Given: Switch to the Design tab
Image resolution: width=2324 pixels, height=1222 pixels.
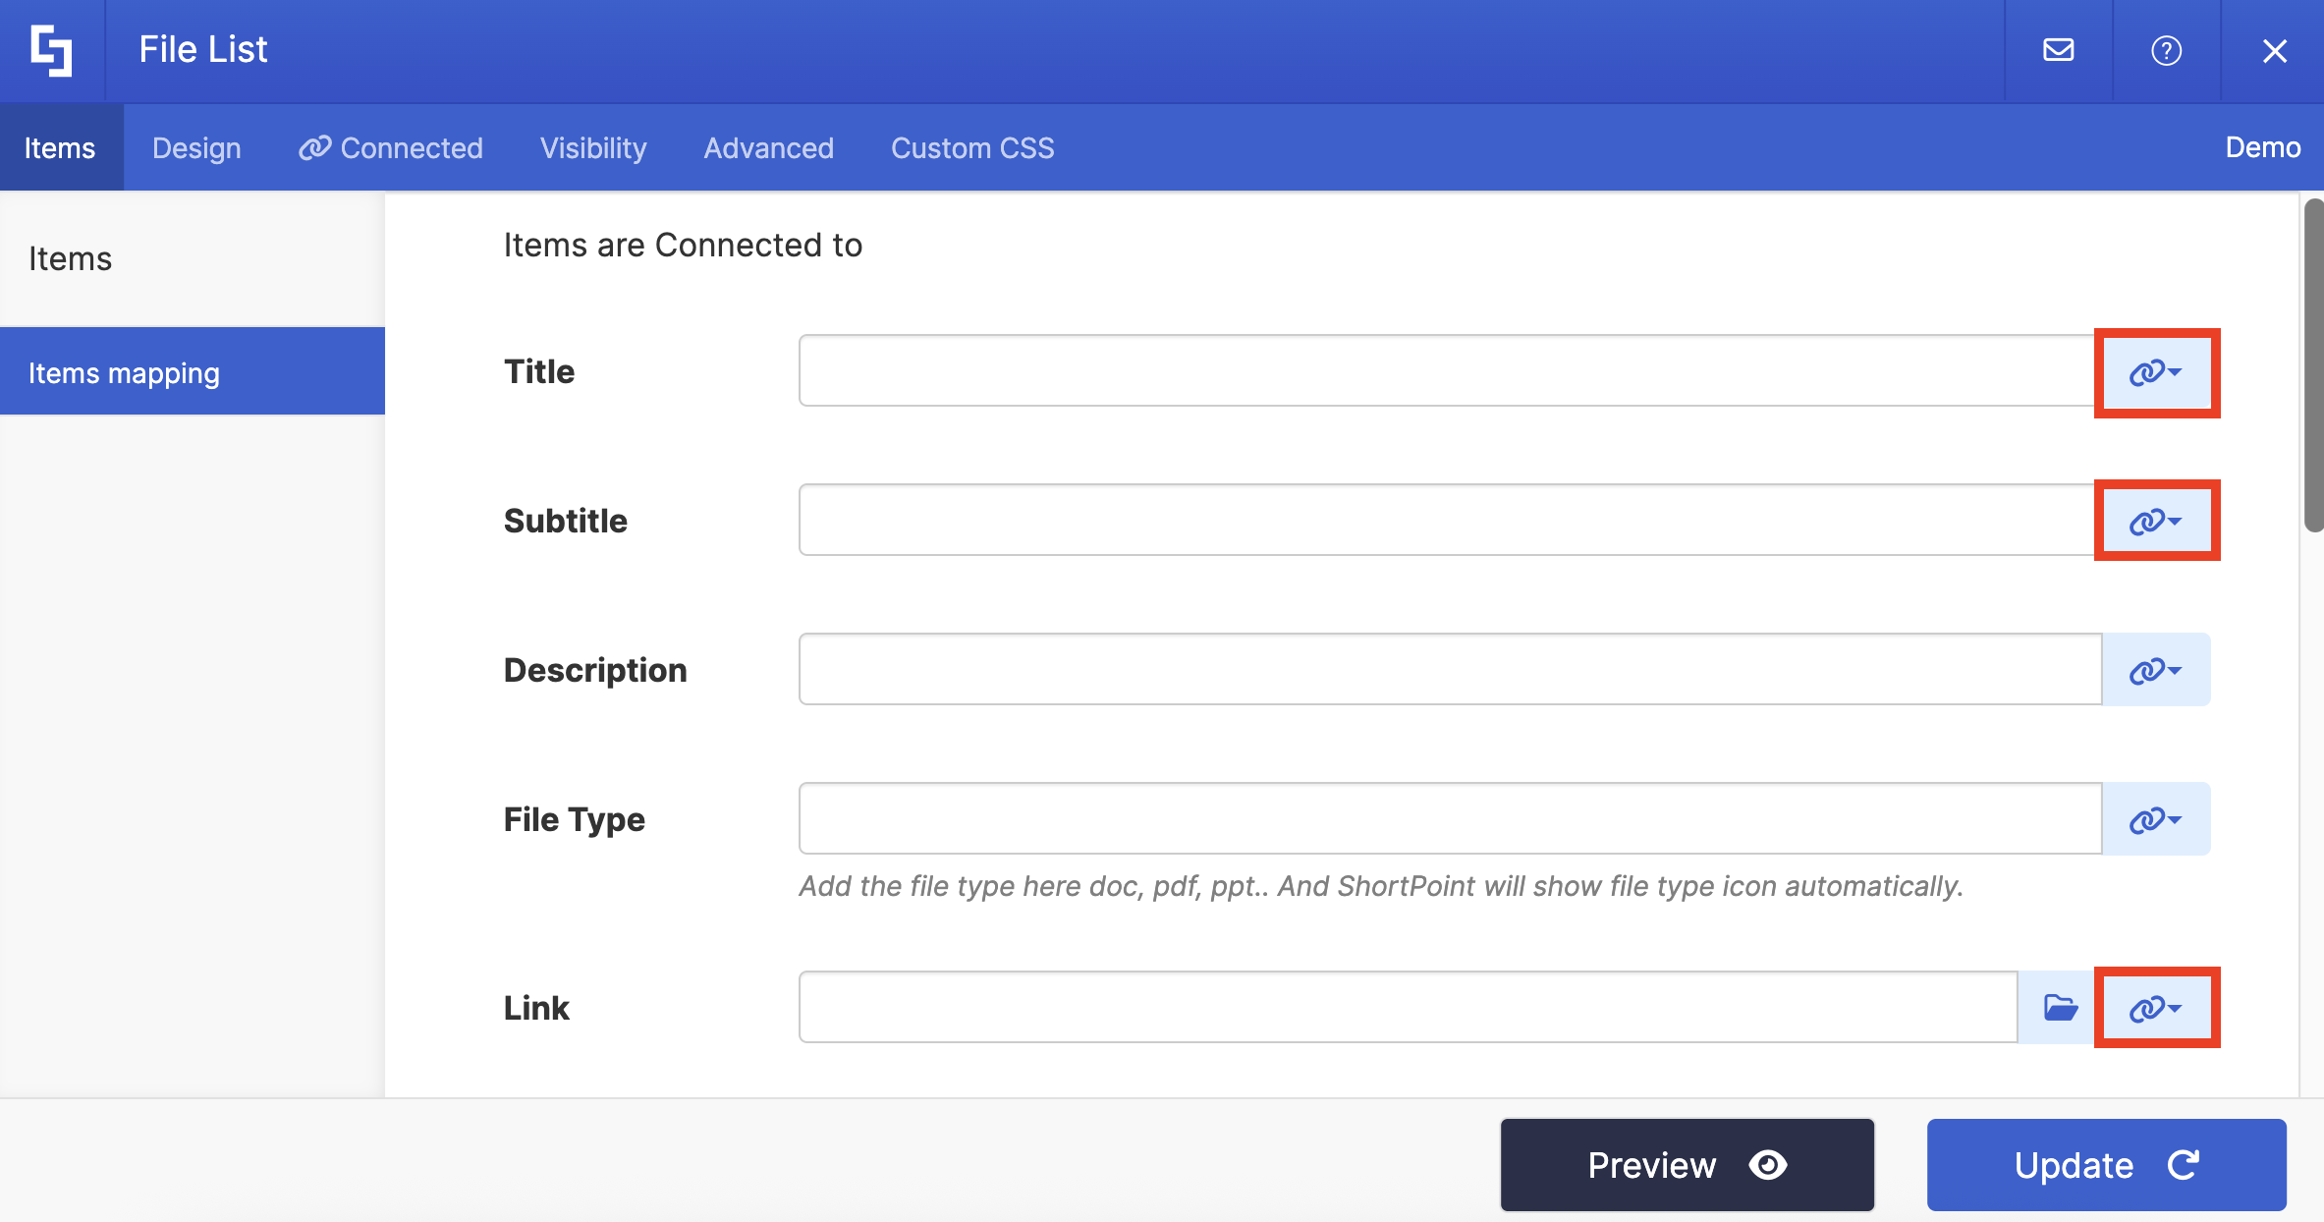Looking at the screenshot, I should [196, 148].
